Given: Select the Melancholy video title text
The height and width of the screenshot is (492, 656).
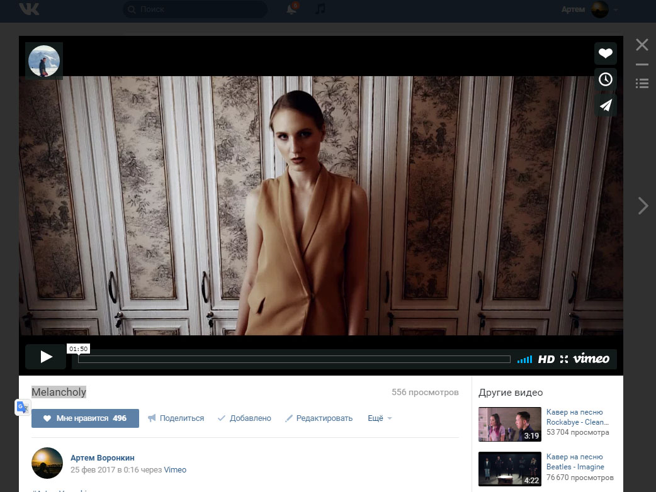Looking at the screenshot, I should click(59, 392).
